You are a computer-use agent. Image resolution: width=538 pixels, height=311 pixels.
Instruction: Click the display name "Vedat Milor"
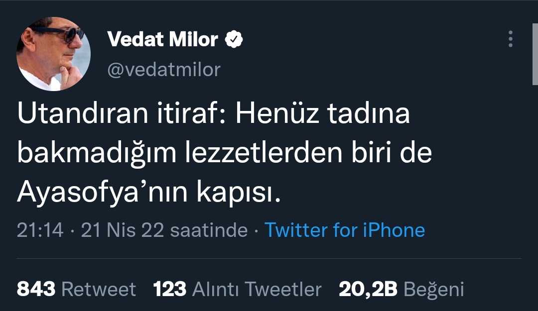(x=163, y=39)
